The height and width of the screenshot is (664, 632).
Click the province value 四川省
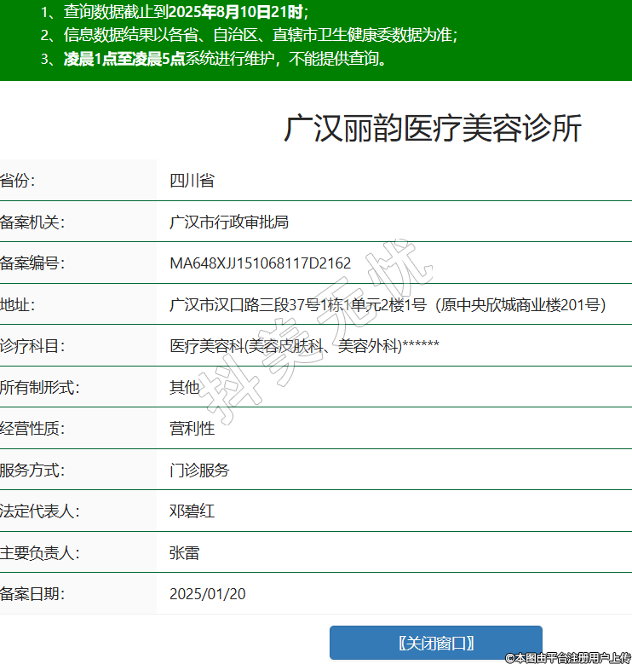(x=192, y=181)
